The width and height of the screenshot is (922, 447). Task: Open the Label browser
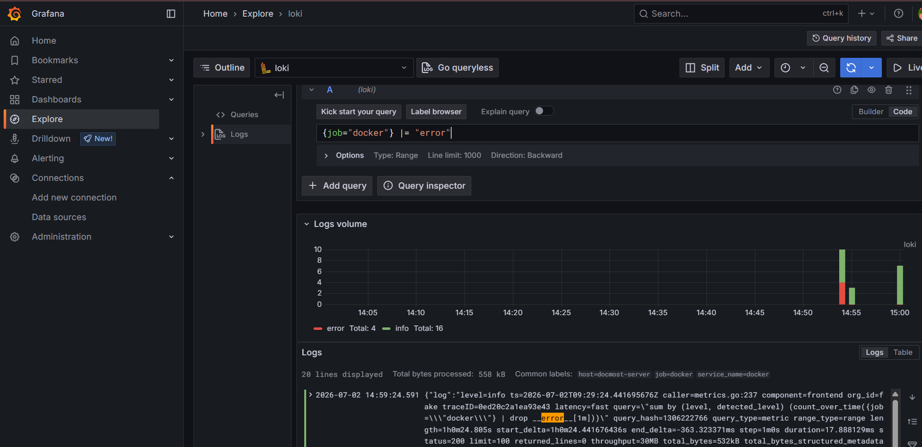436,112
